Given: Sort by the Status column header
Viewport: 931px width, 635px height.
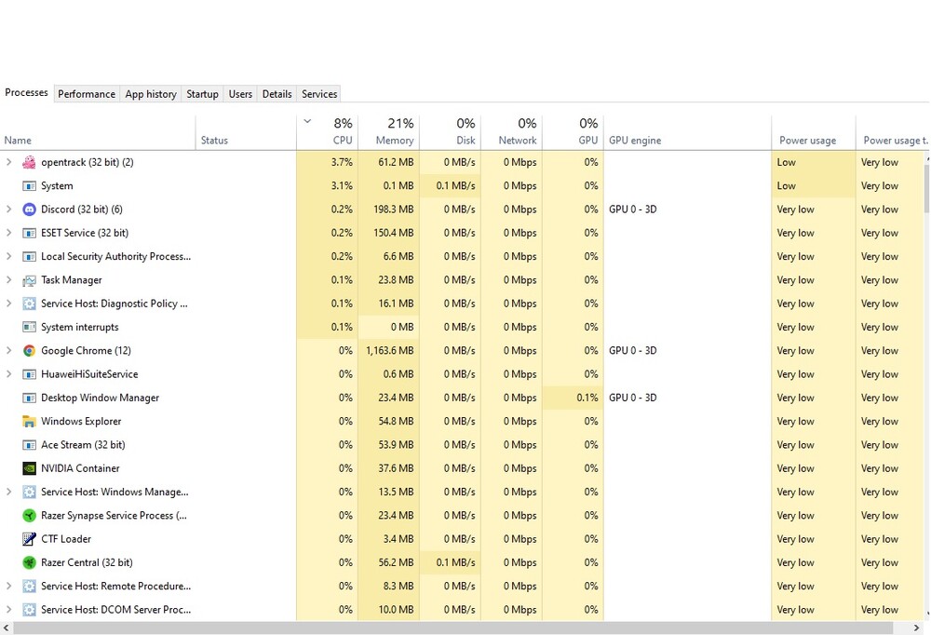Looking at the screenshot, I should pyautogui.click(x=246, y=132).
